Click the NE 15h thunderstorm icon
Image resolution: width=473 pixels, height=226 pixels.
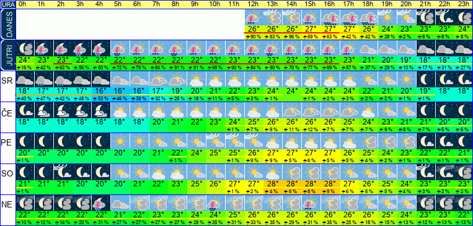coord(311,203)
